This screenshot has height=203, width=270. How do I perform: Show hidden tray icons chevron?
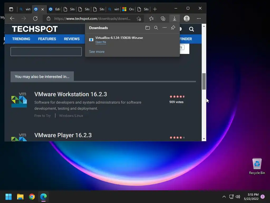point(224,197)
